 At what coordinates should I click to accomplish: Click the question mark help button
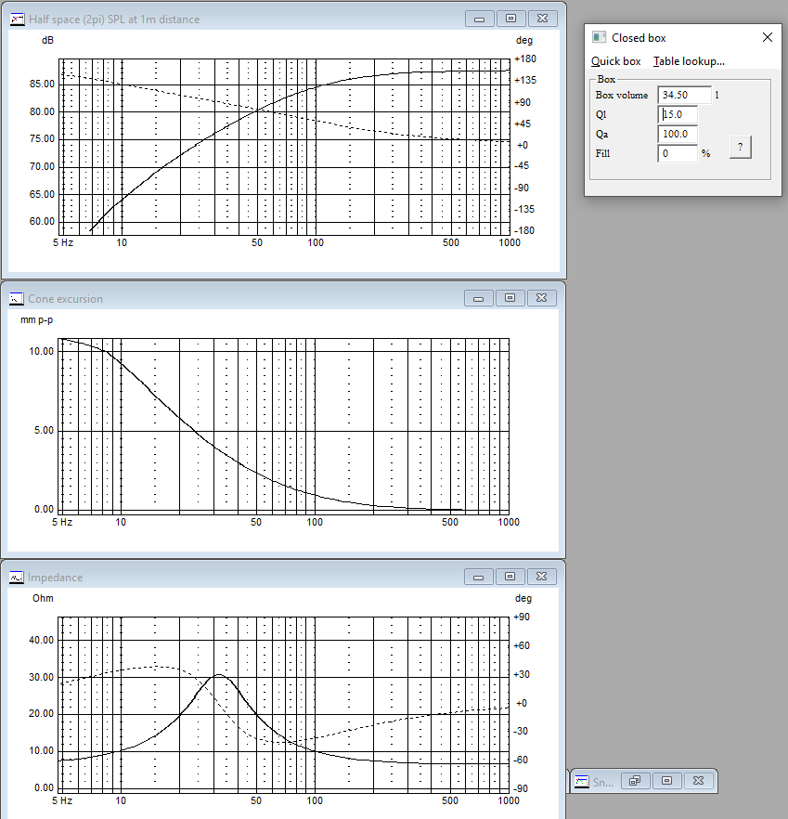(740, 148)
